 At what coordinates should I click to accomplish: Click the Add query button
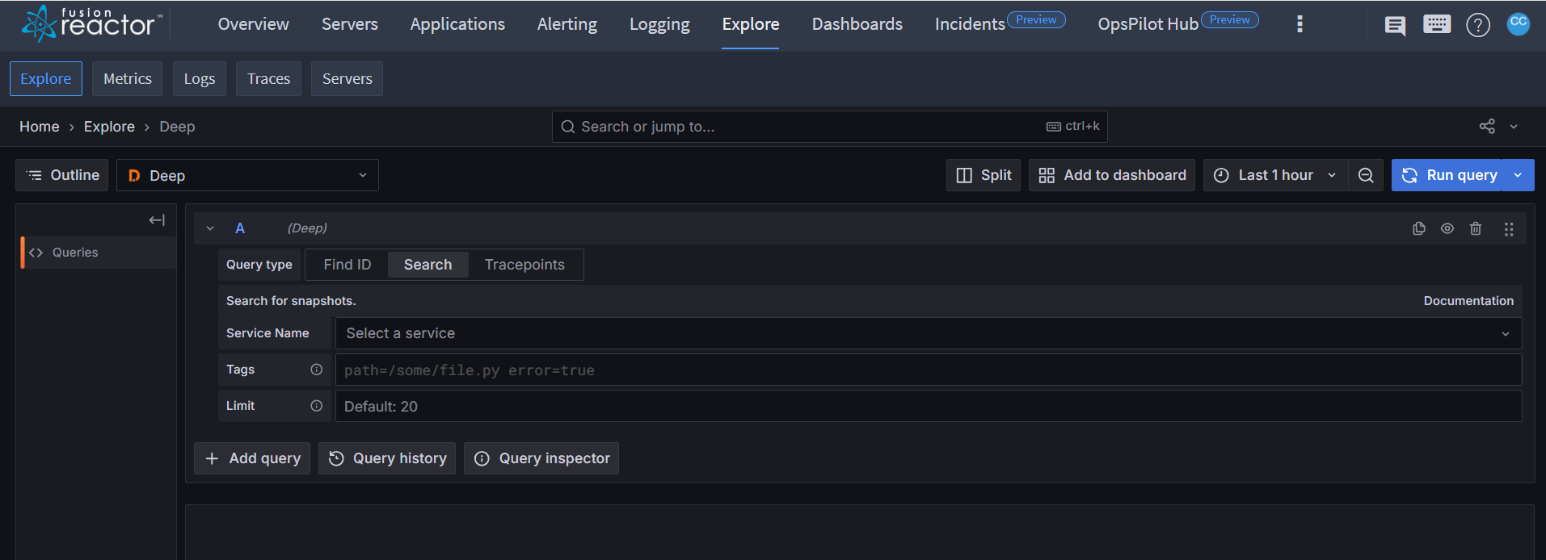pyautogui.click(x=252, y=458)
